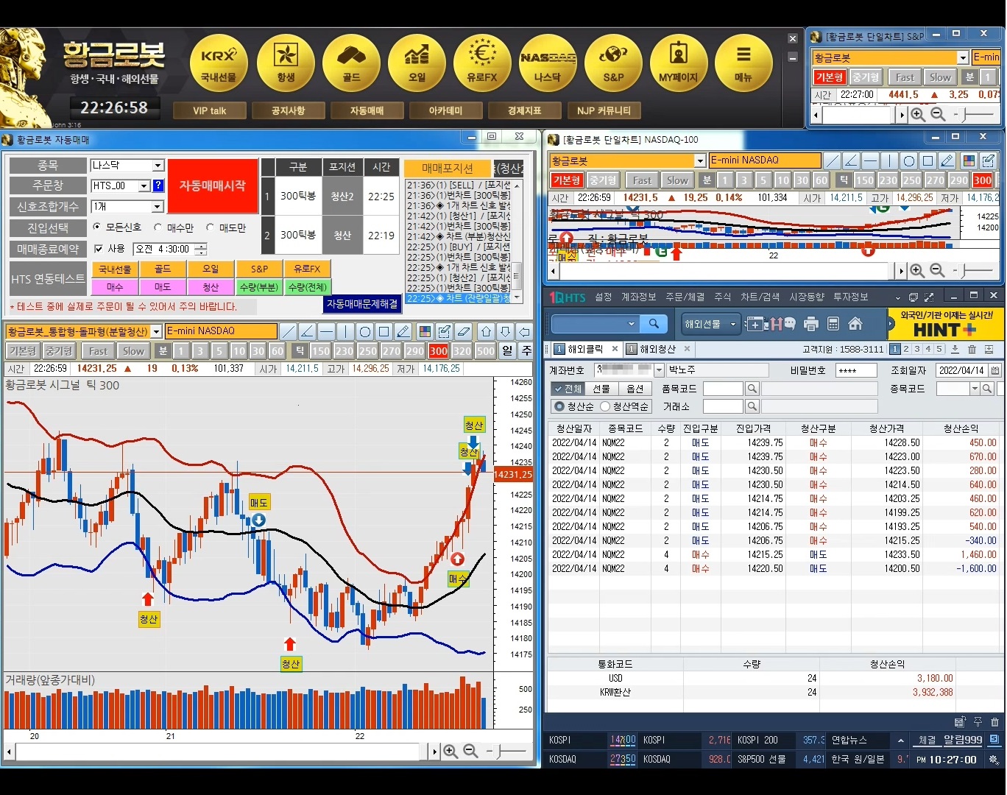The width and height of the screenshot is (1007, 795).
Task: Click the blue help question mark icon
Action: [x=158, y=185]
